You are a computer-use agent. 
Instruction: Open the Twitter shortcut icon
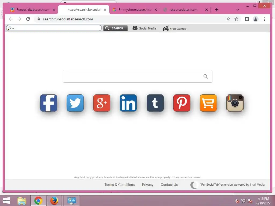[x=75, y=103]
